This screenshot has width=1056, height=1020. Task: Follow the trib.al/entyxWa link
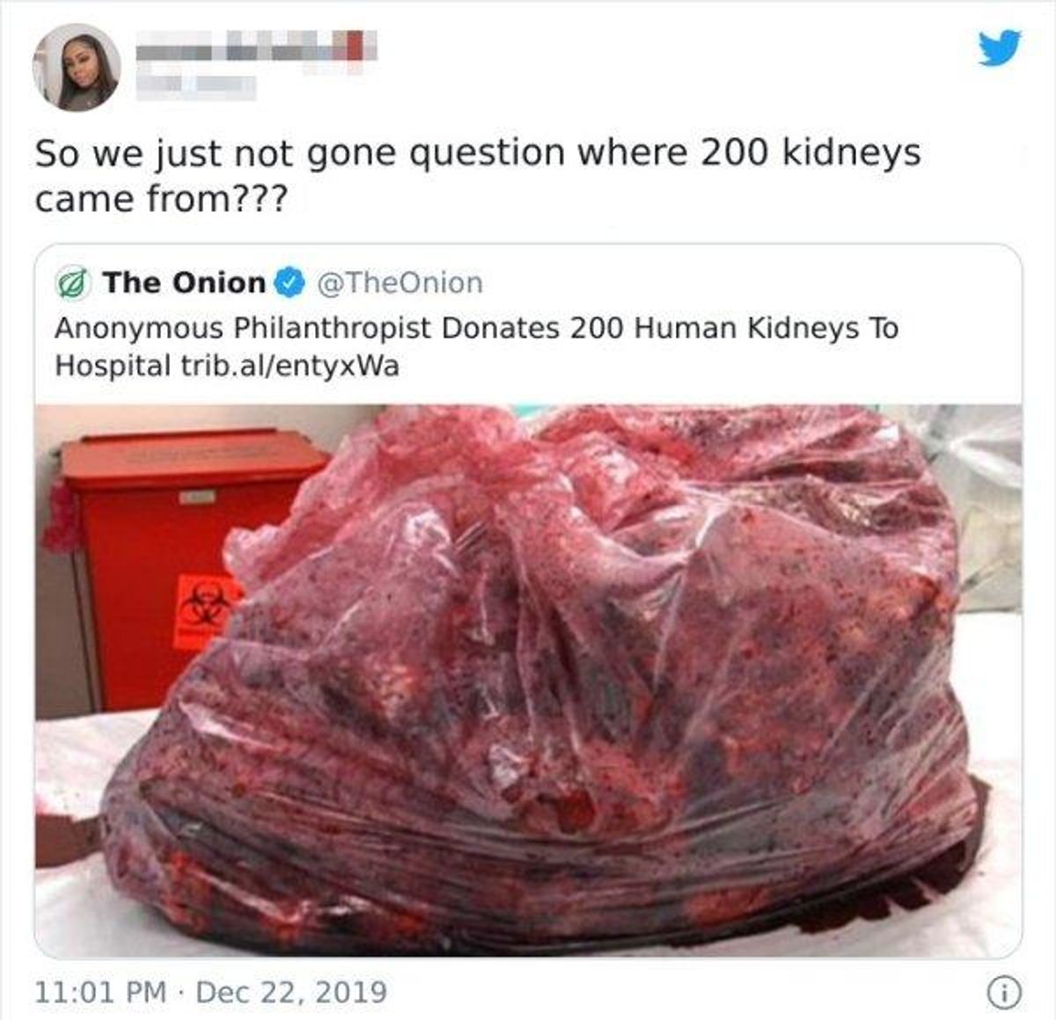click(290, 366)
